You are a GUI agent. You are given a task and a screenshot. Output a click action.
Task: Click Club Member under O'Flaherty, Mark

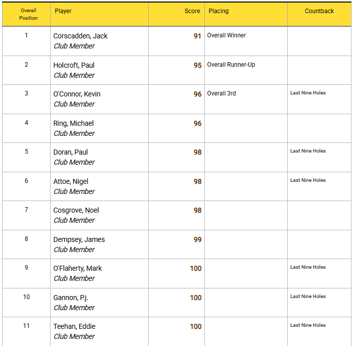point(74,278)
